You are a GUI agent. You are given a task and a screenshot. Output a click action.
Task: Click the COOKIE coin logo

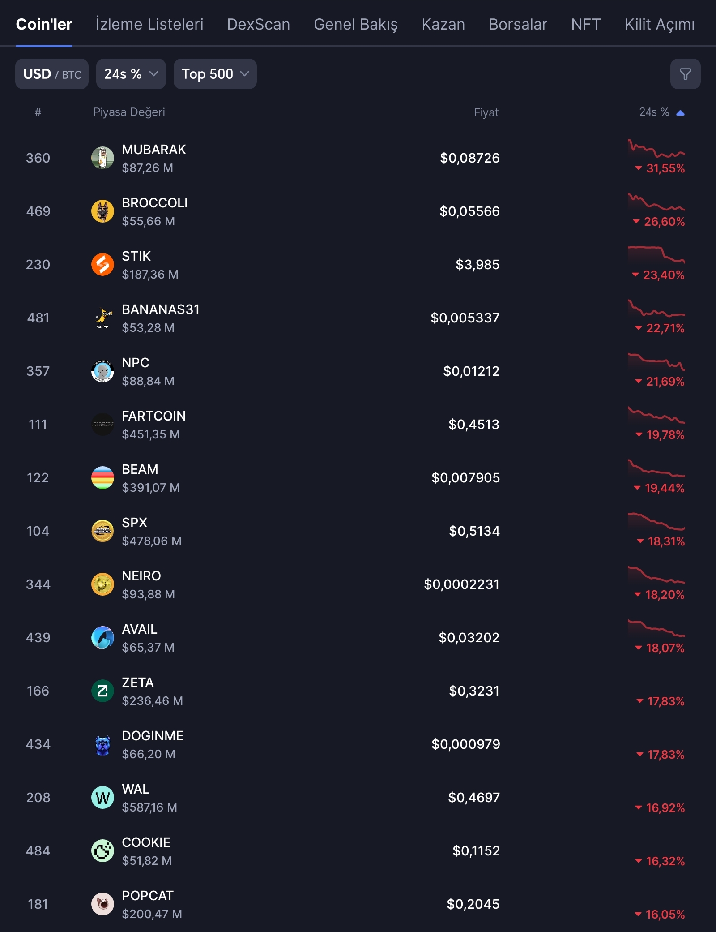pos(102,851)
